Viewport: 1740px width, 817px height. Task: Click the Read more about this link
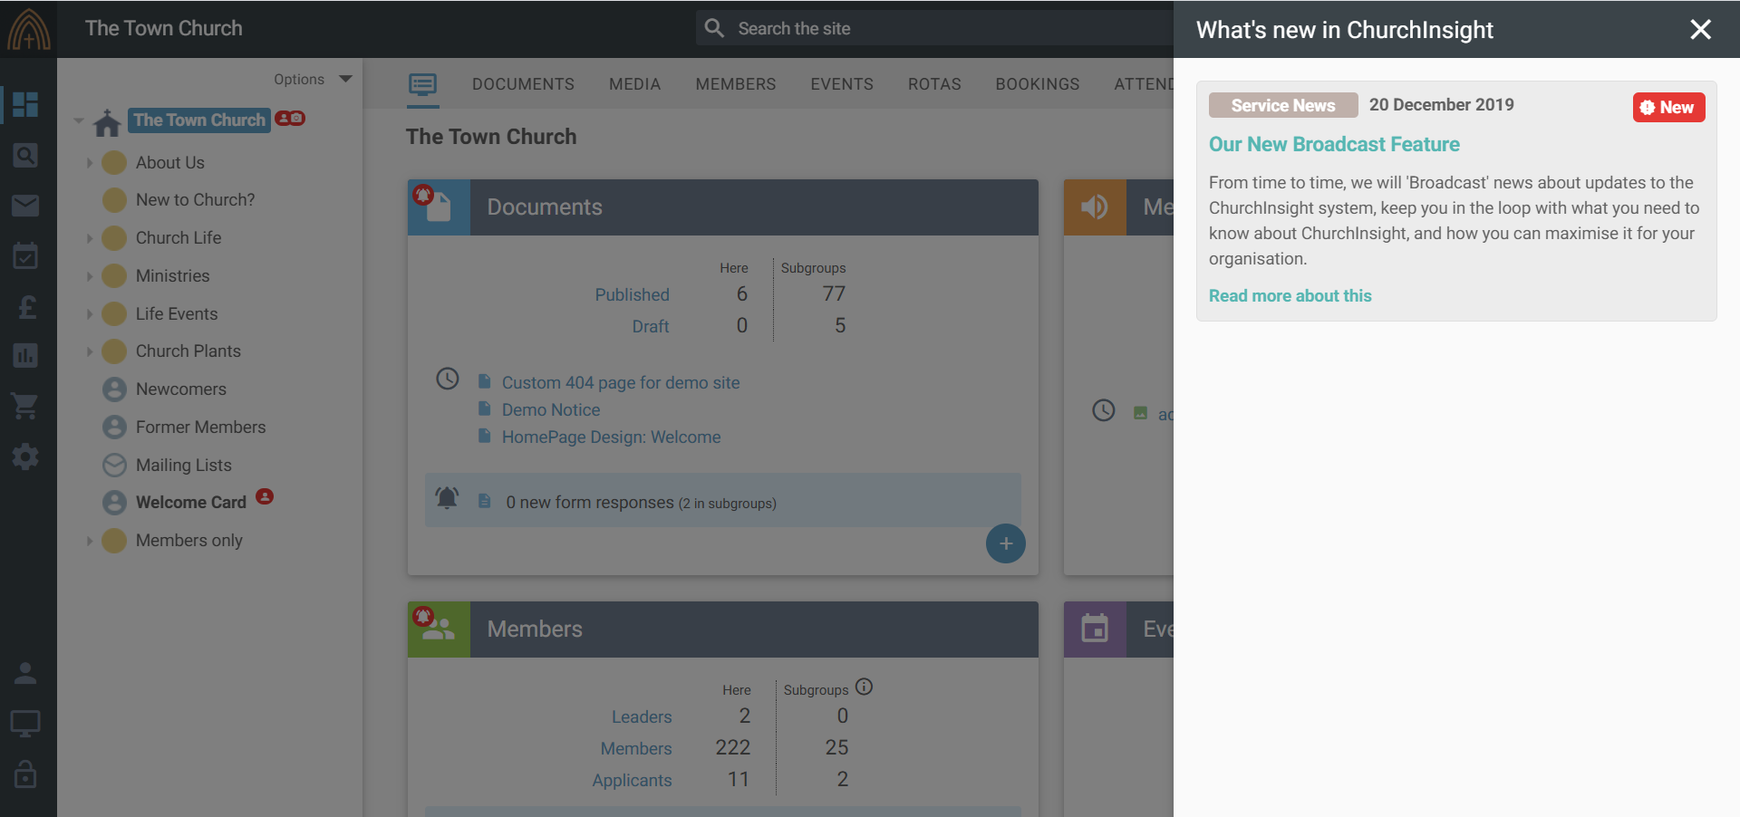[x=1290, y=296]
